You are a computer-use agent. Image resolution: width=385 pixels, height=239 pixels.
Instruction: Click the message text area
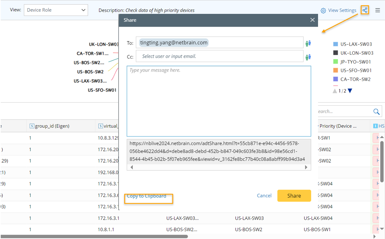(x=219, y=101)
